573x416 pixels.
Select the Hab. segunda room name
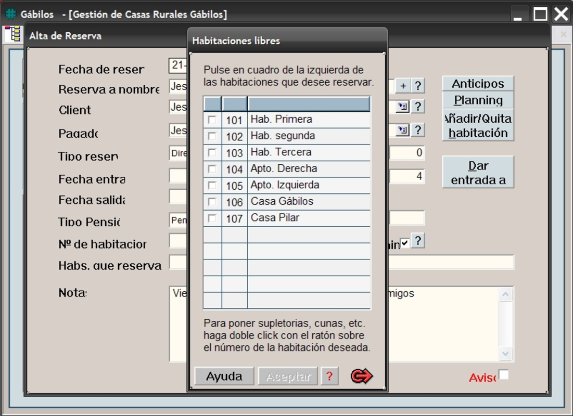click(283, 136)
